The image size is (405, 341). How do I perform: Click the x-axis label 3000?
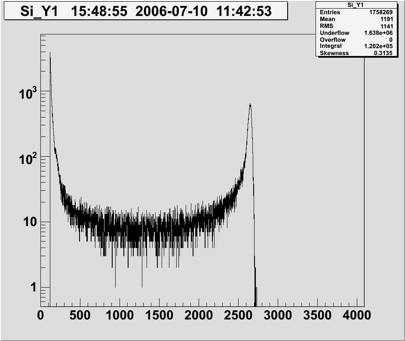(x=278, y=315)
